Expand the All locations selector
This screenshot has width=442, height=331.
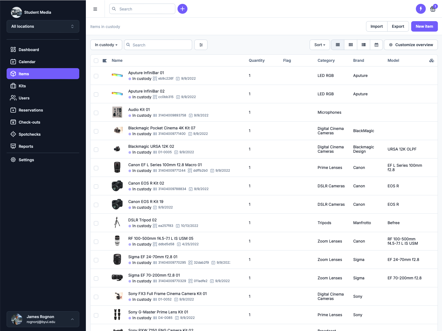click(43, 26)
